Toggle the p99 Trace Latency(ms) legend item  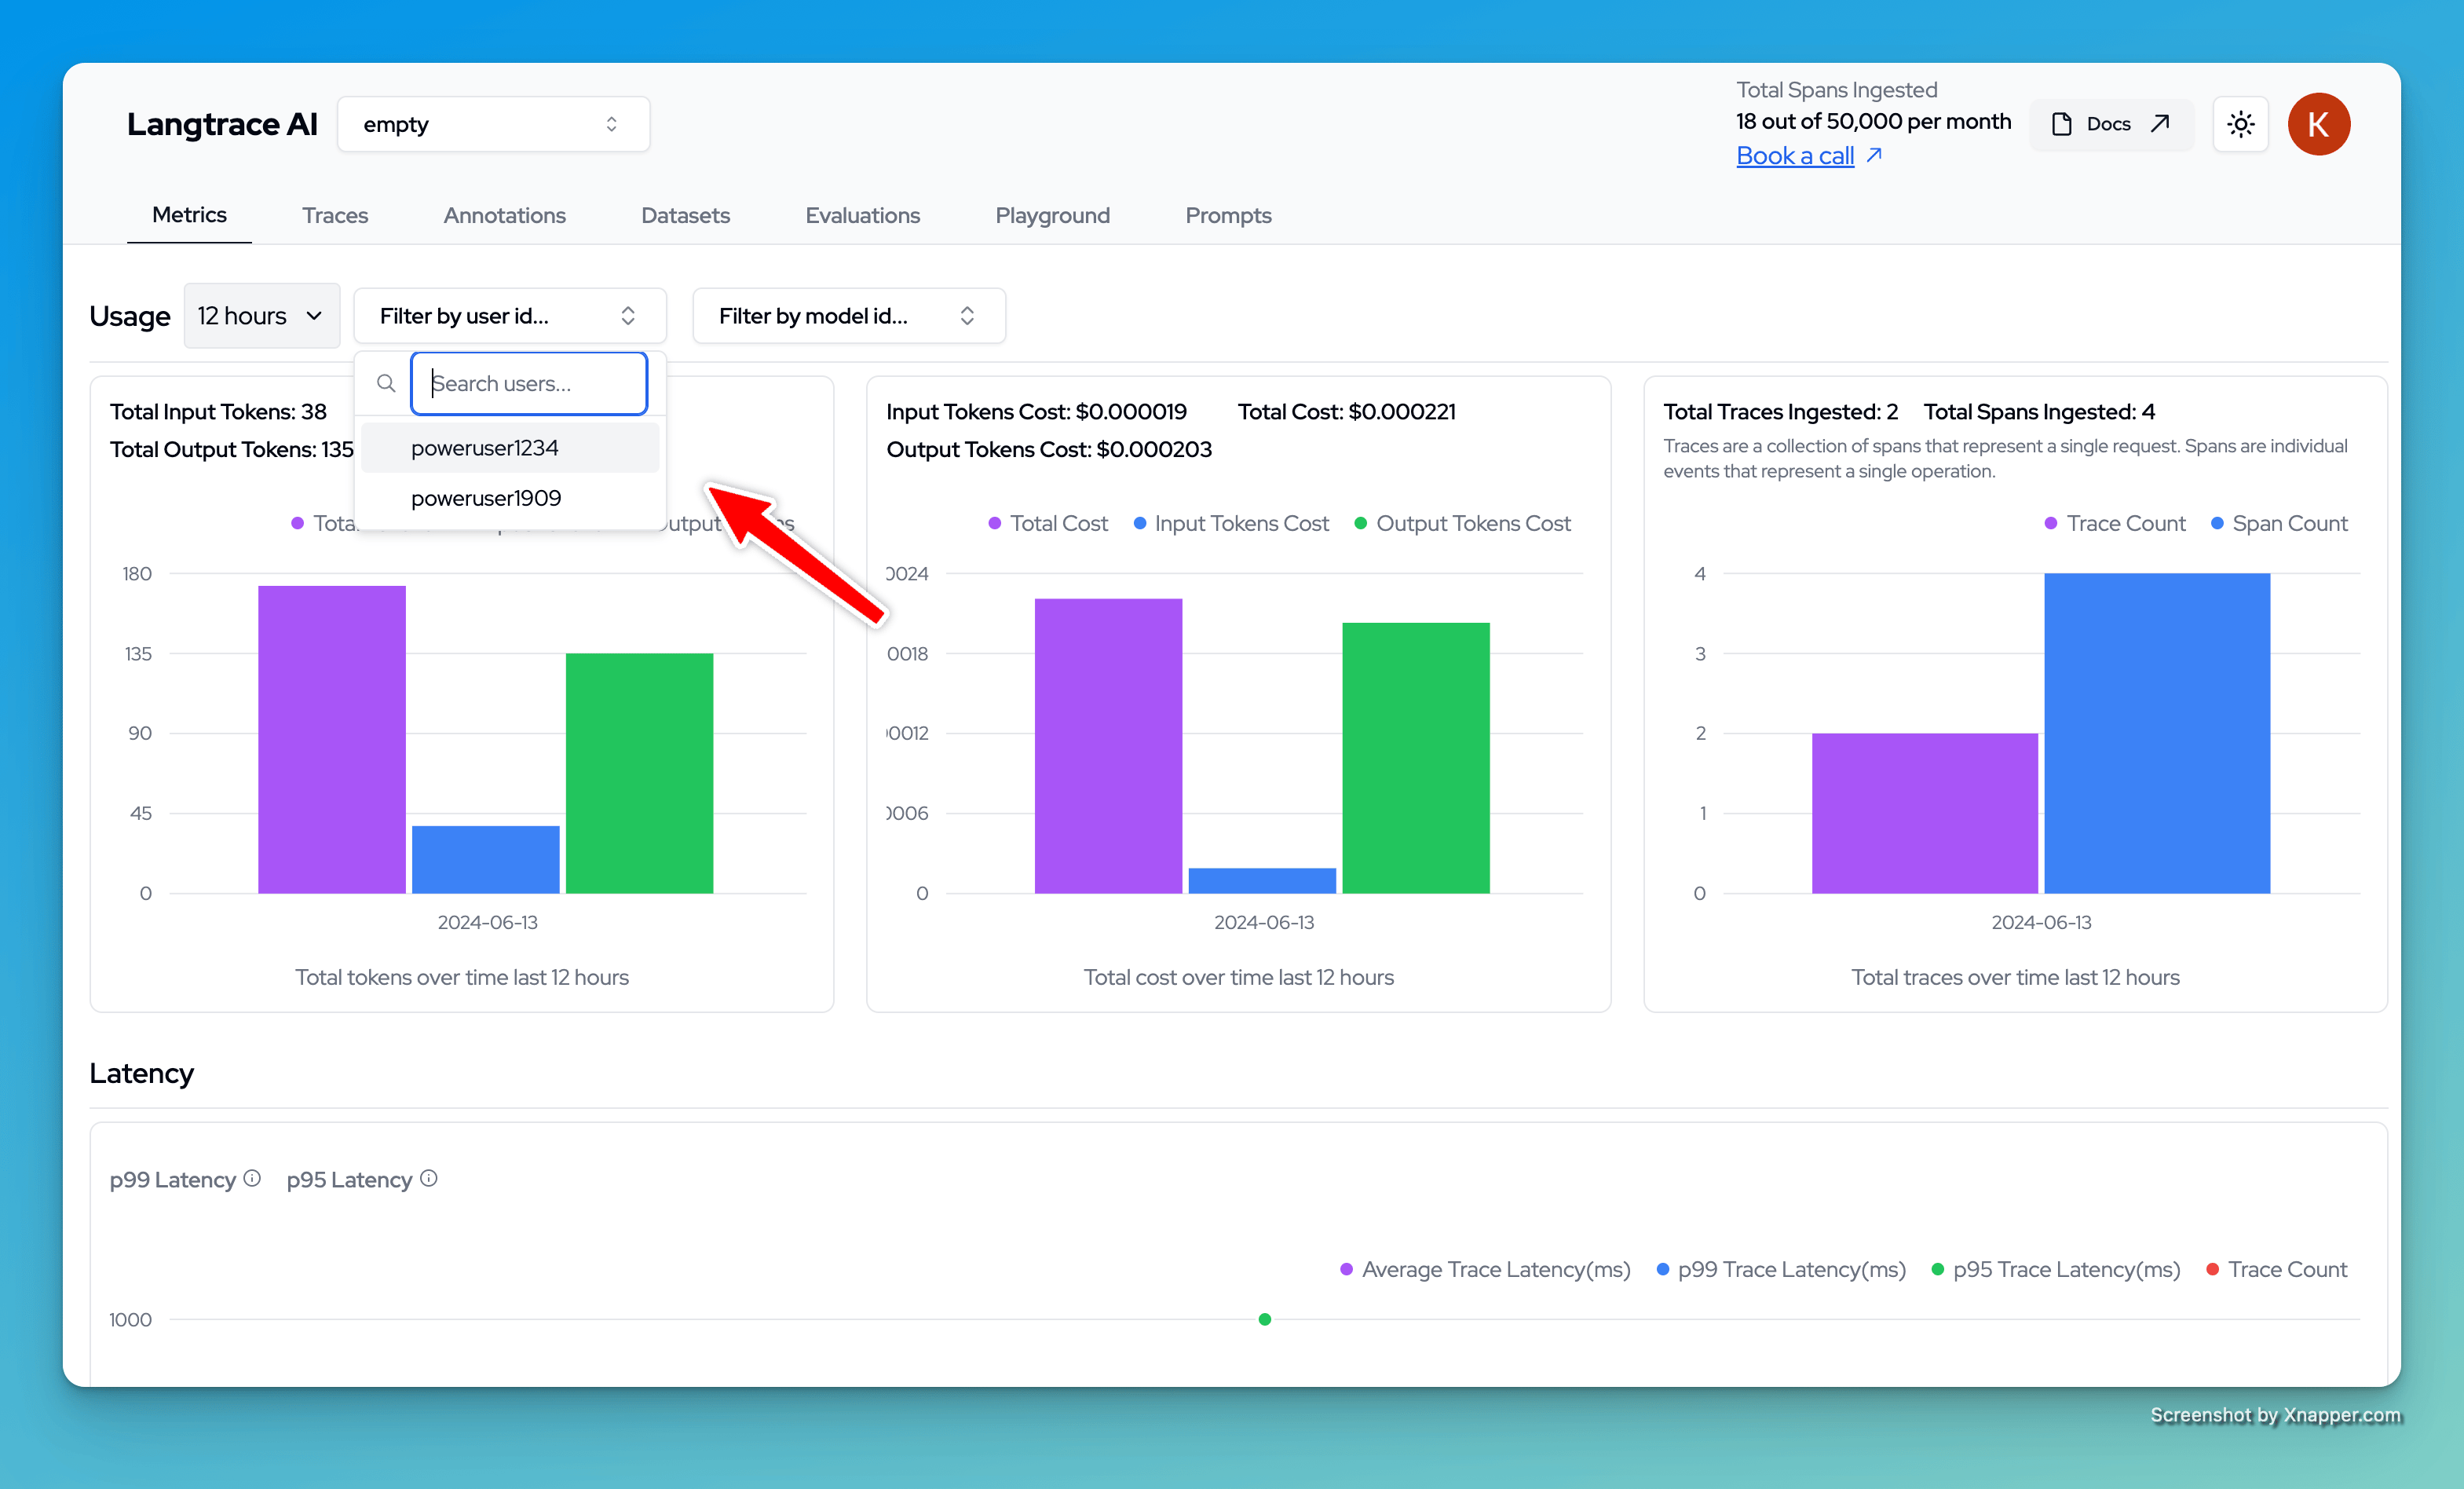click(1781, 1269)
